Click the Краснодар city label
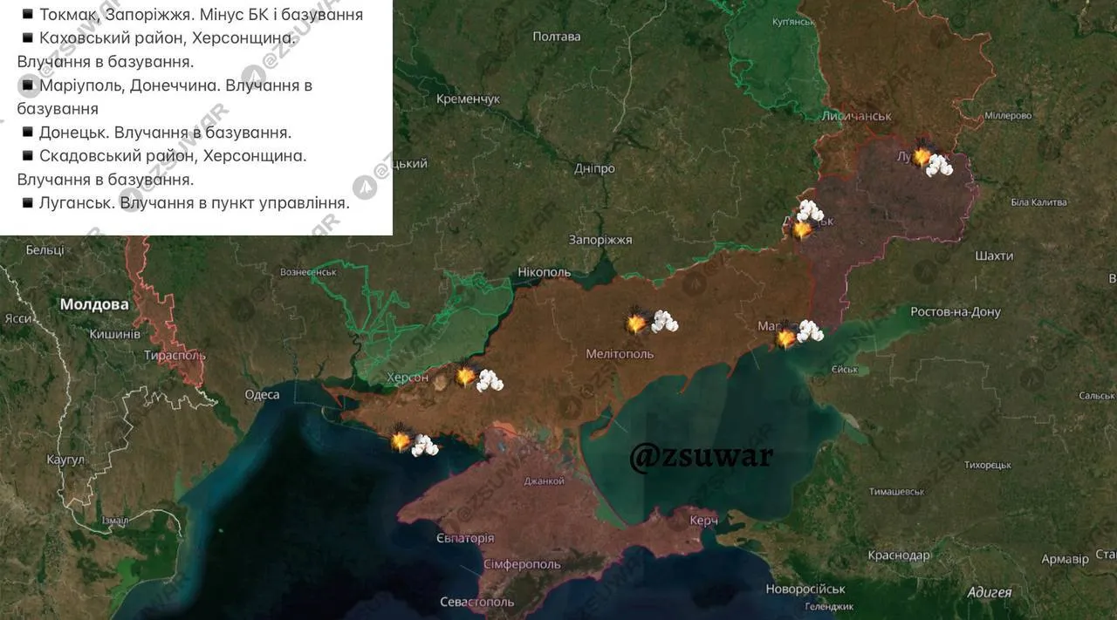 pos(899,555)
